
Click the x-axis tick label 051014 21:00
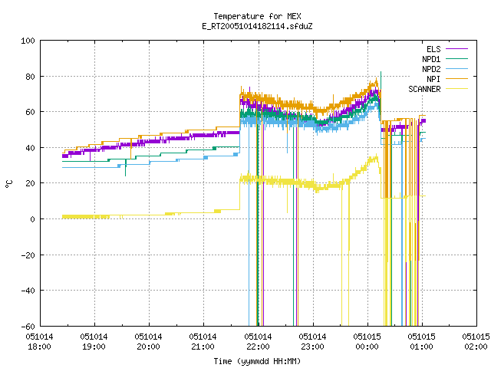203,342
